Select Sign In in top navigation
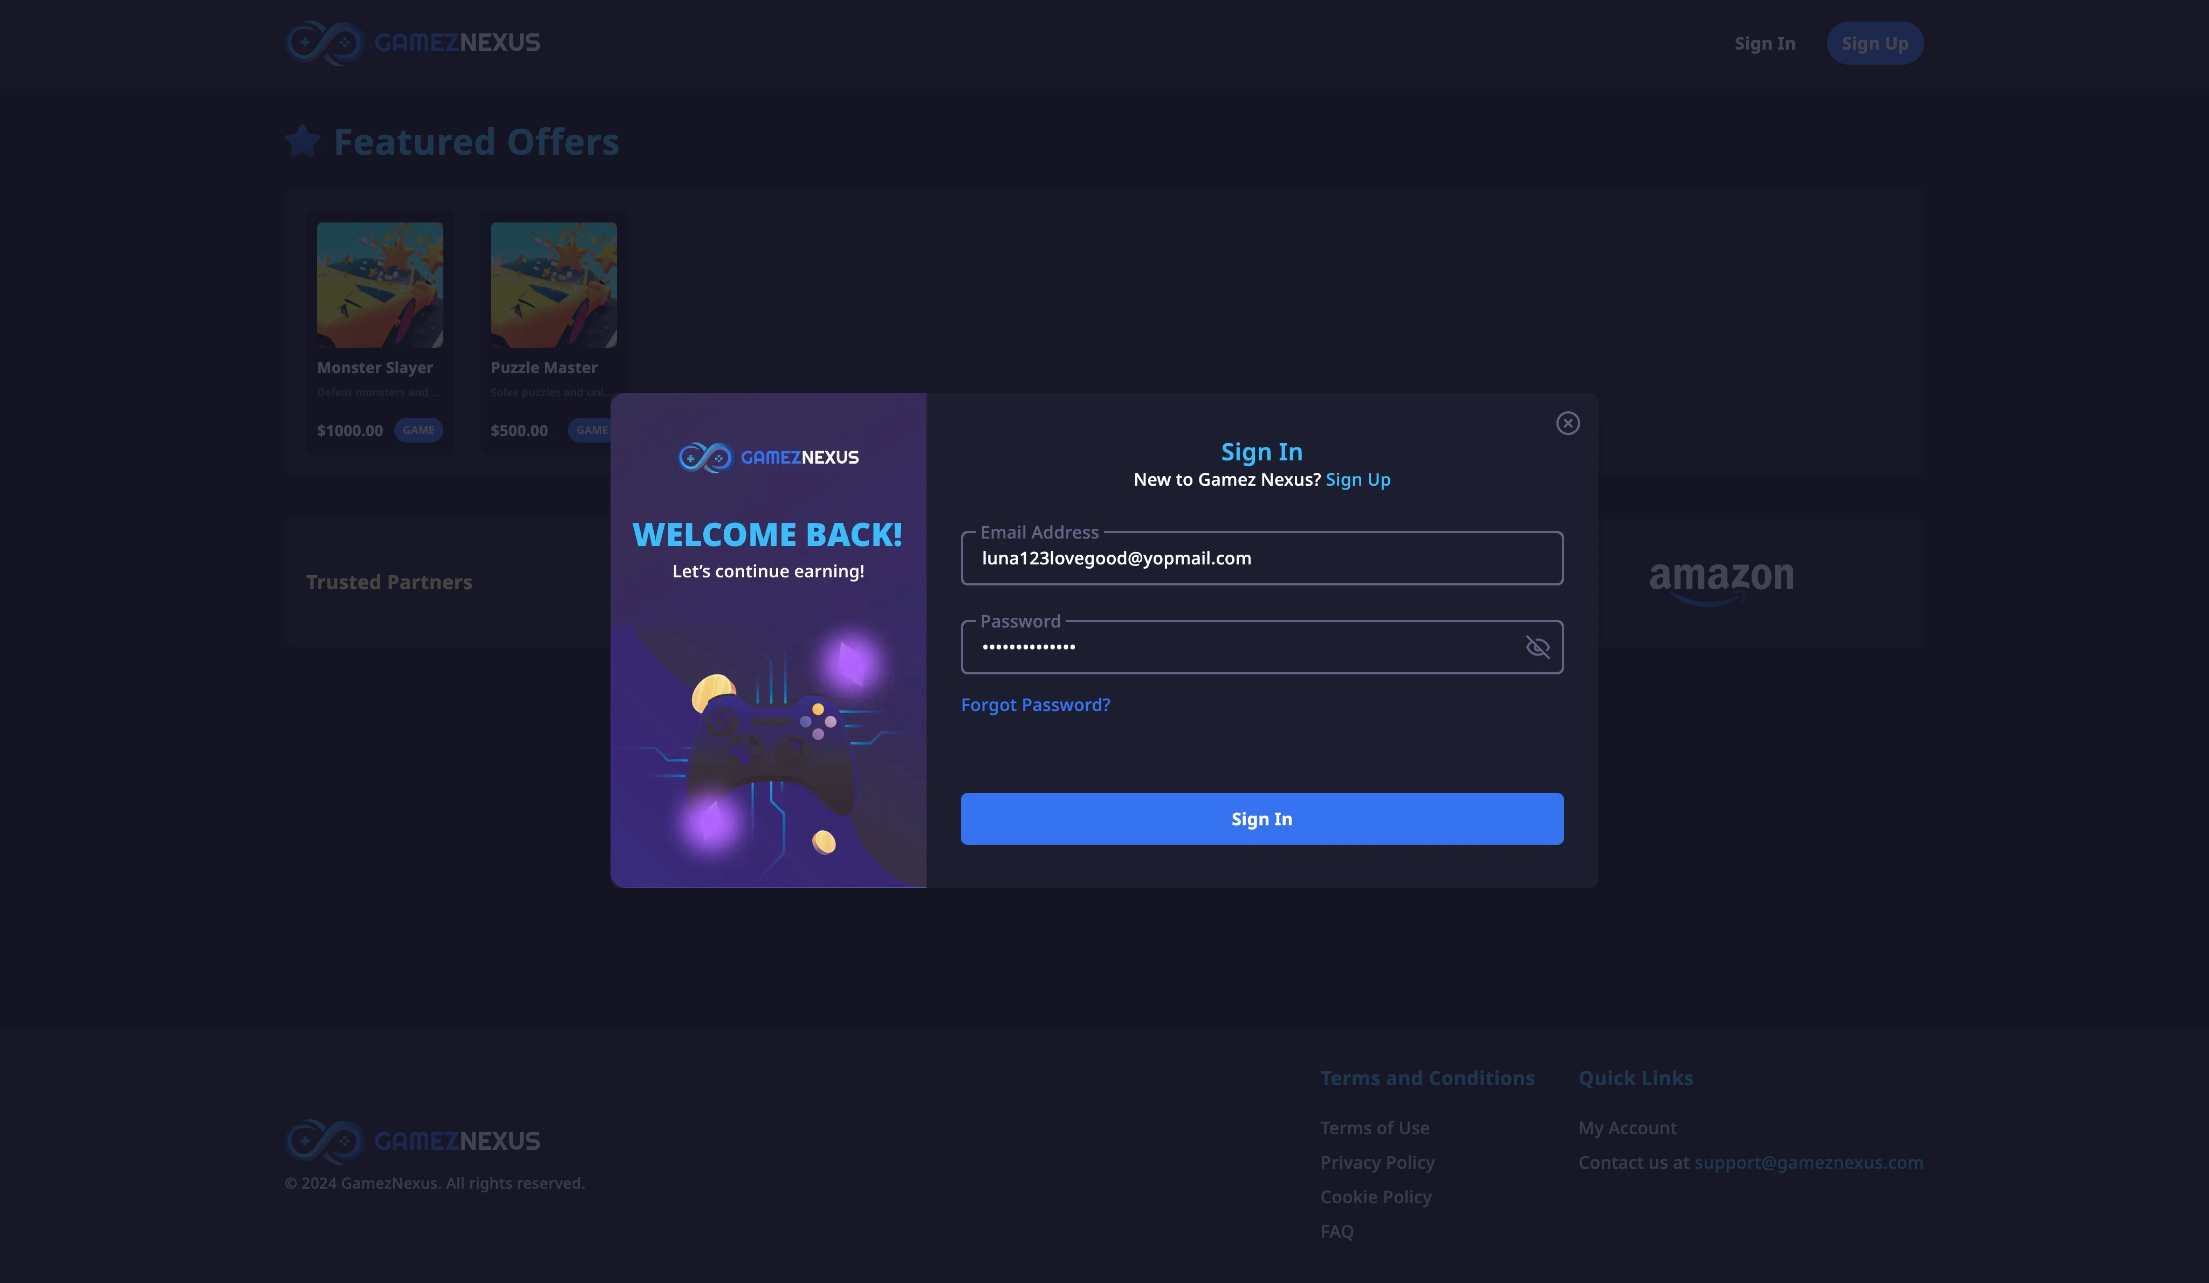 (1765, 43)
